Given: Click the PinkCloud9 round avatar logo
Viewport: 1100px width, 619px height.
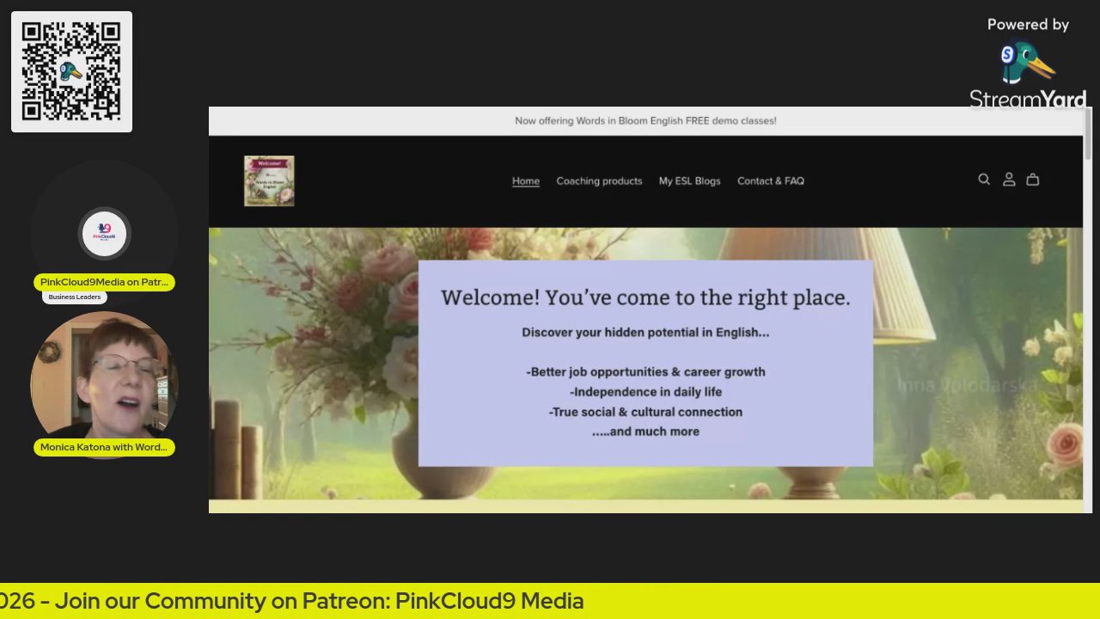Looking at the screenshot, I should [104, 233].
